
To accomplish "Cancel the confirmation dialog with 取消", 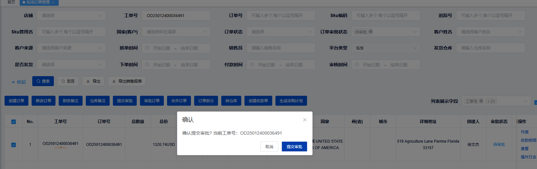I will tap(269, 147).
